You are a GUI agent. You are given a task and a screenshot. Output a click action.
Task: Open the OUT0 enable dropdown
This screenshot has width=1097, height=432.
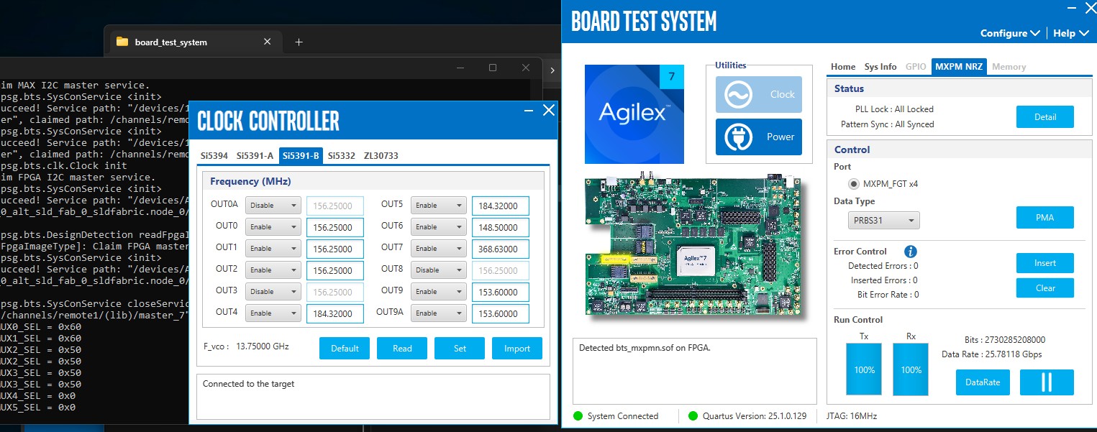tap(273, 227)
